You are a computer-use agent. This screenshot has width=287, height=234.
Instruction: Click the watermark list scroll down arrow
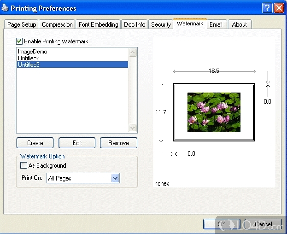[x=132, y=128]
